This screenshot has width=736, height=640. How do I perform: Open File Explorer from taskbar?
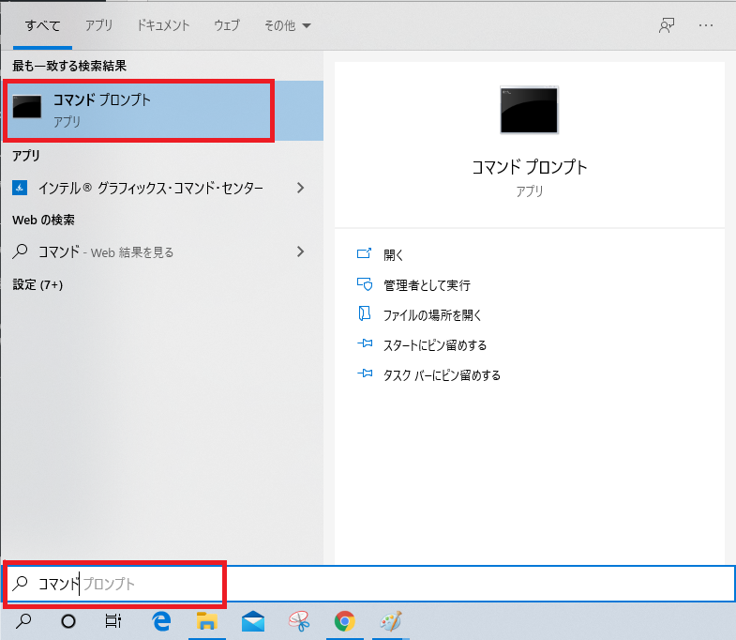(206, 621)
